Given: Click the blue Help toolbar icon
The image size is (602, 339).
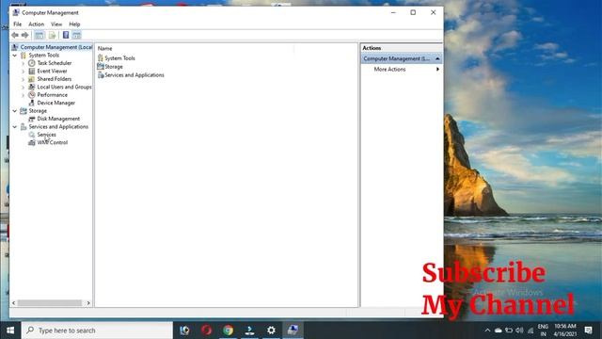Looking at the screenshot, I should pos(66,36).
